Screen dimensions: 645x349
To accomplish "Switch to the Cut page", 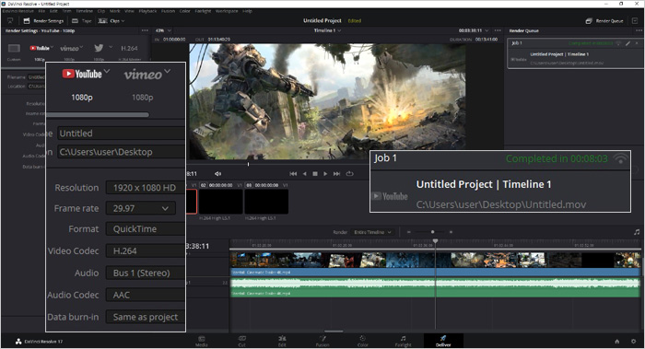I will pyautogui.click(x=241, y=342).
